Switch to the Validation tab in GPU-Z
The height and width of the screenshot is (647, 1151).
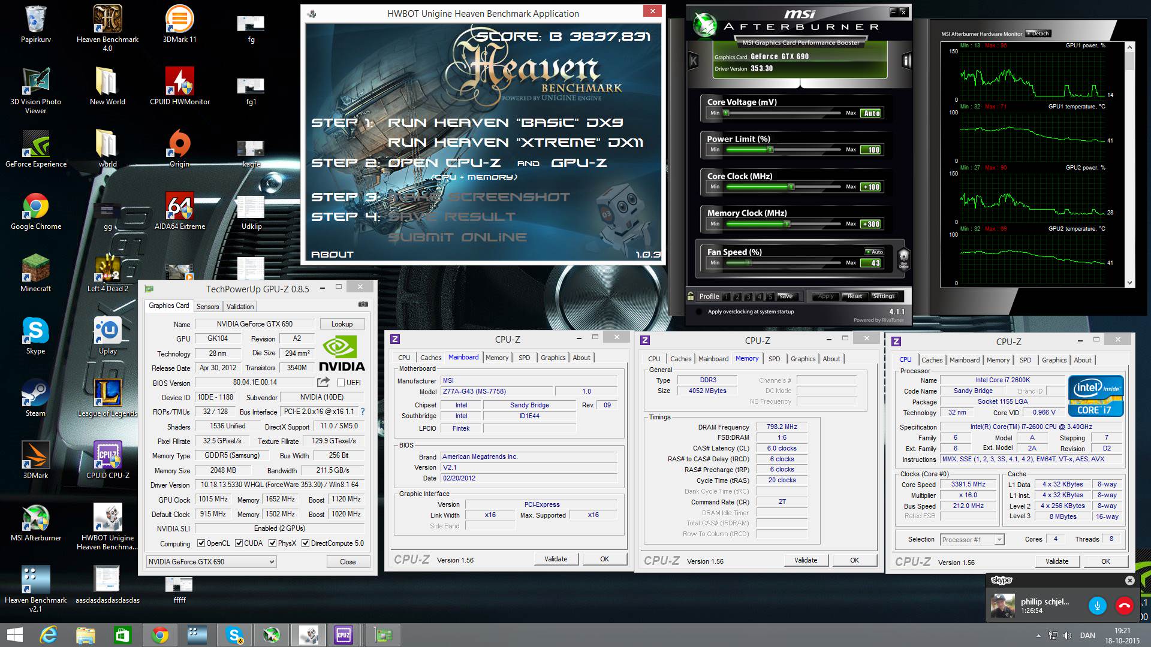point(240,307)
